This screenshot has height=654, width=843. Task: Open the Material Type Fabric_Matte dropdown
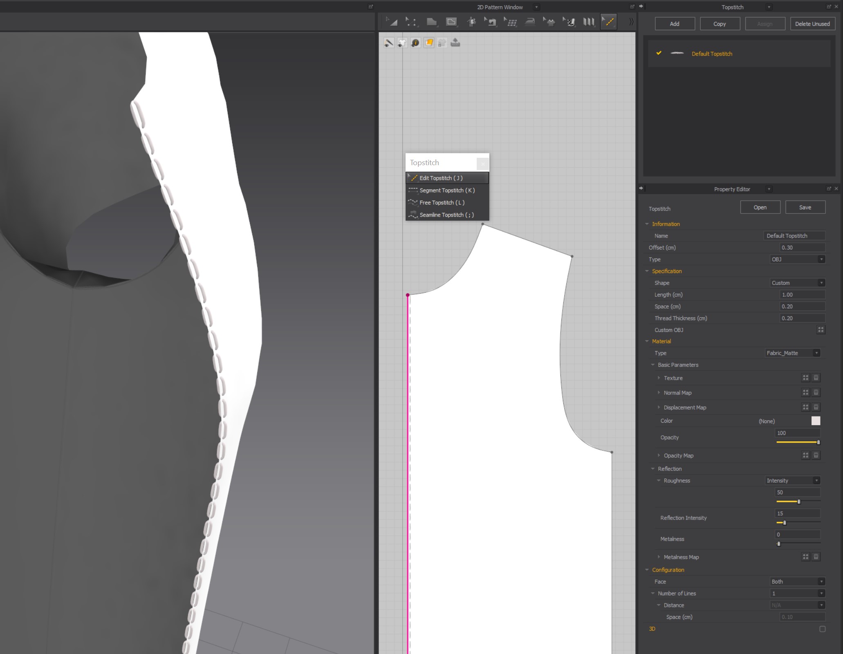[x=793, y=353]
